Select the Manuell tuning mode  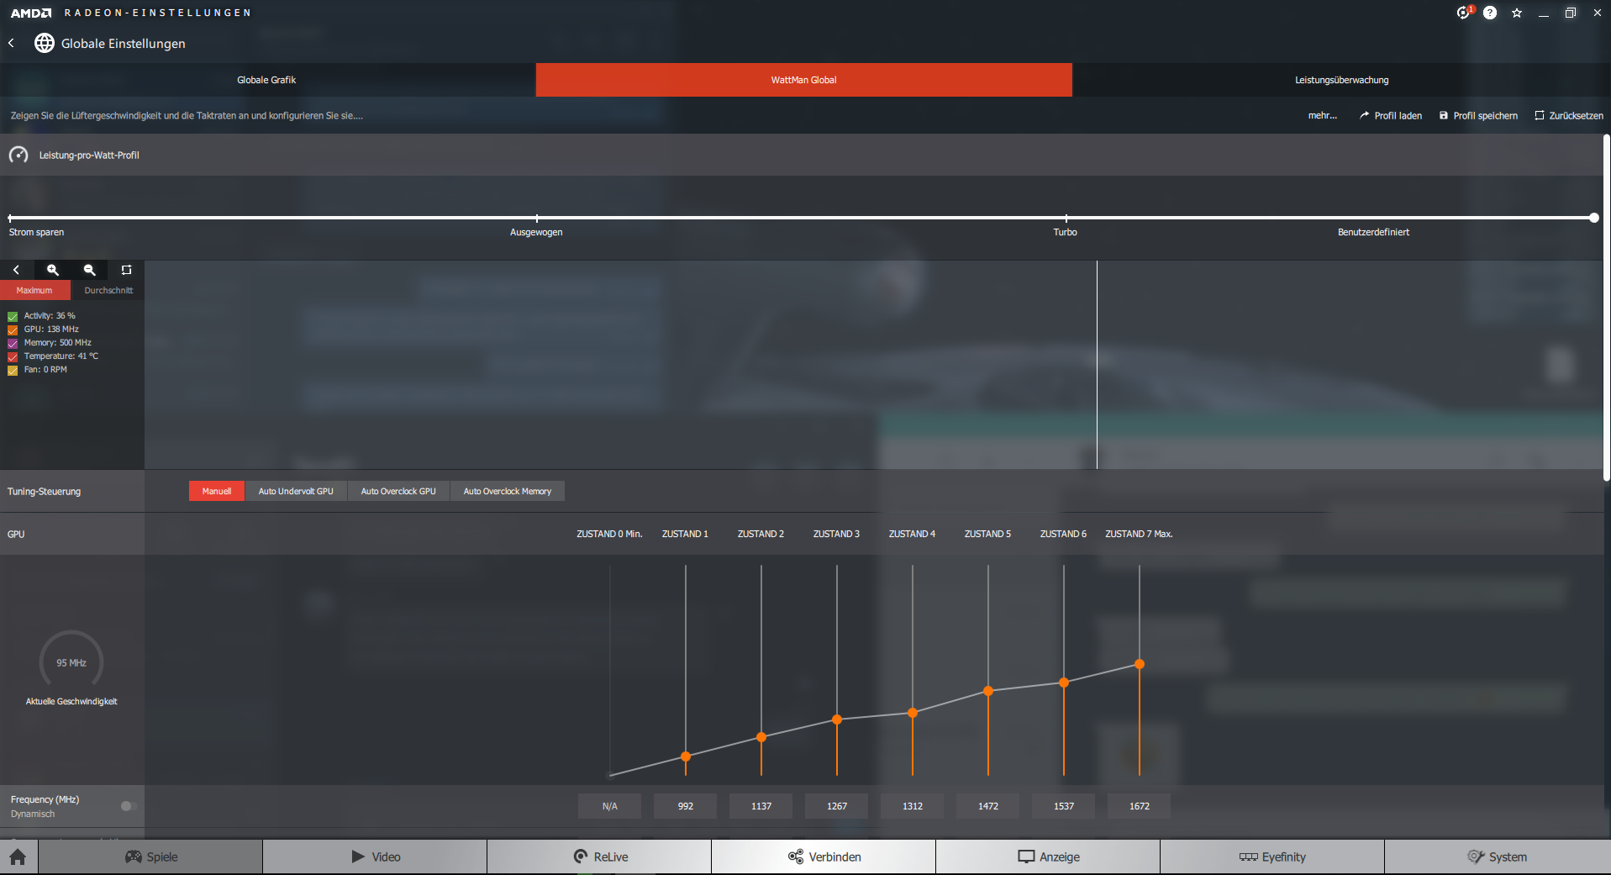(217, 491)
